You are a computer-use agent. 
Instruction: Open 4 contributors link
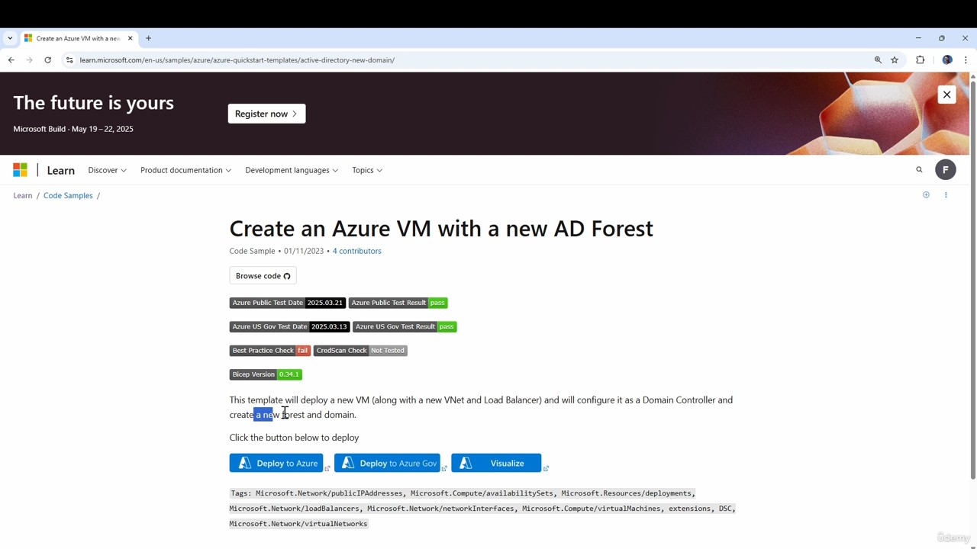tap(356, 251)
